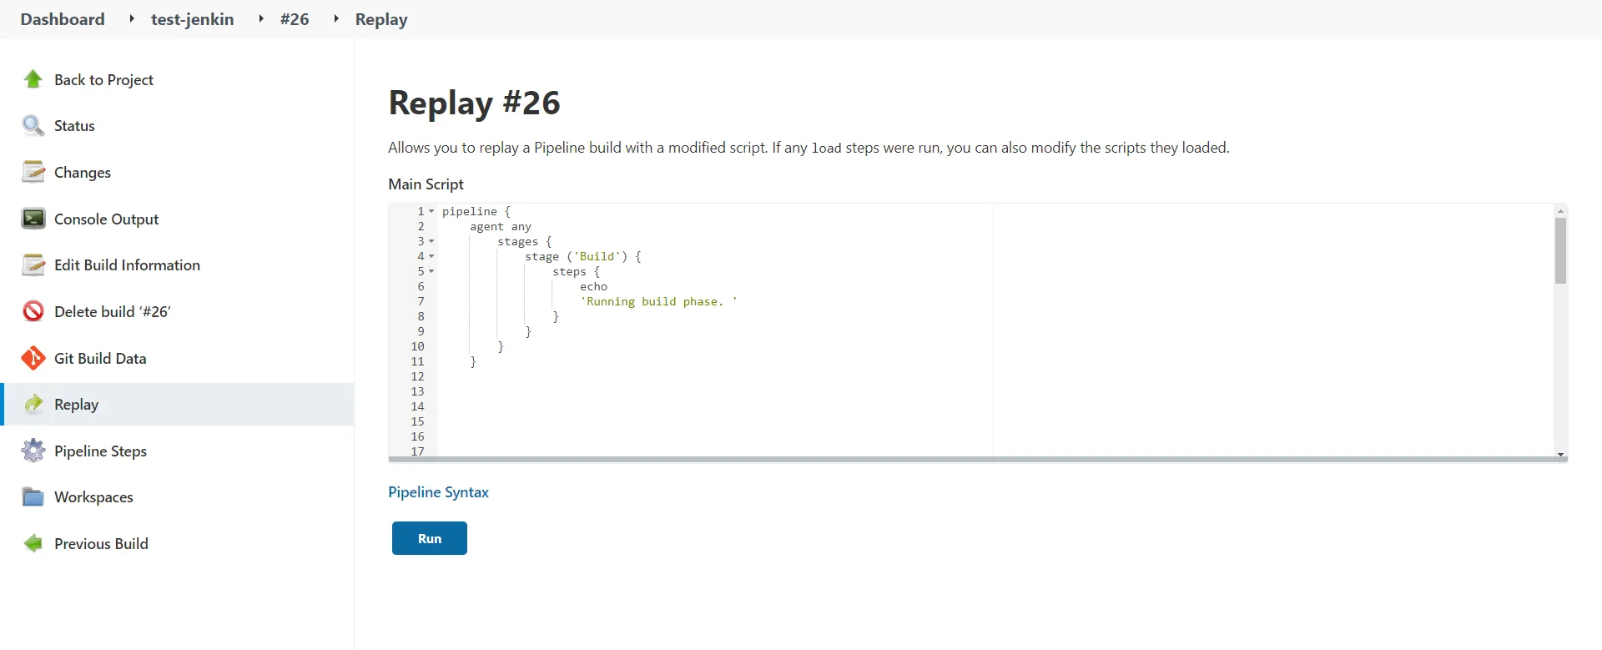This screenshot has height=650, width=1602.
Task: Click the Replay breadcrumb
Action: pos(381,19)
